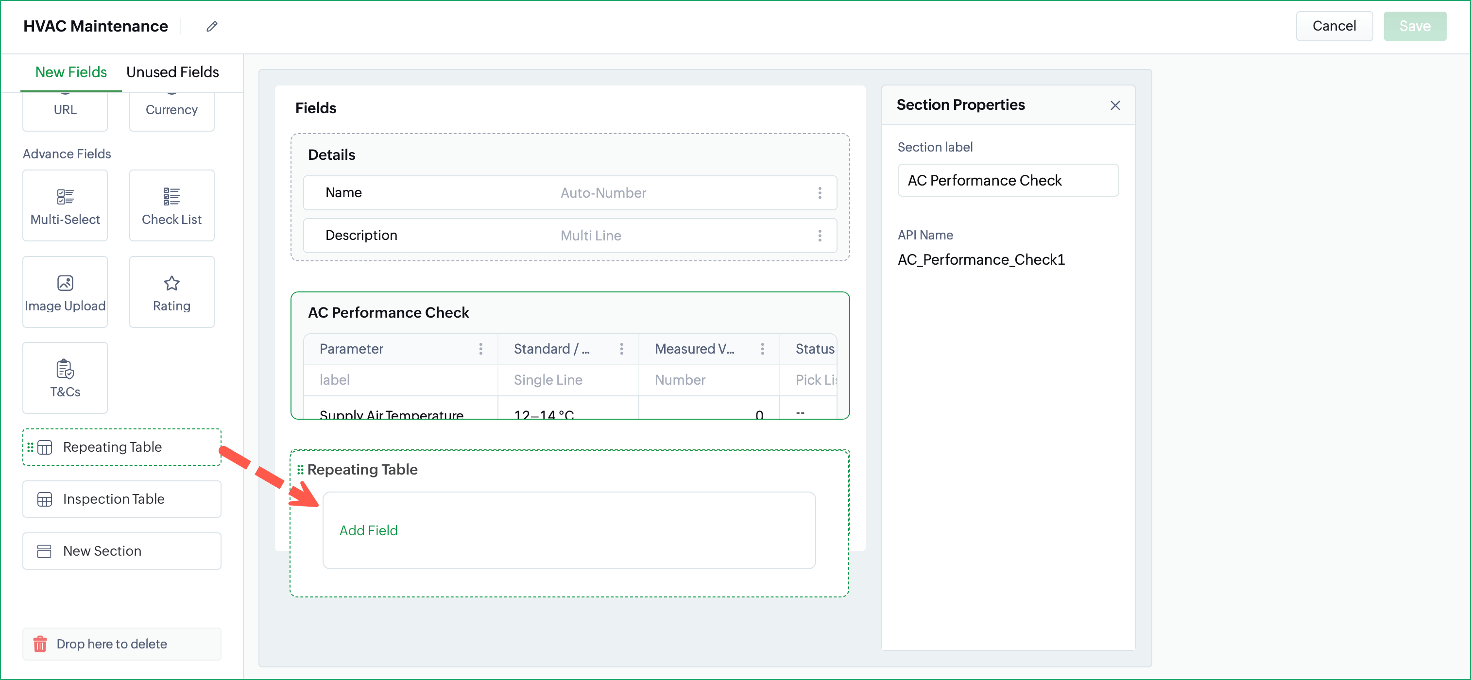This screenshot has height=680, width=1471.
Task: Click the New Section icon
Action: (x=45, y=551)
